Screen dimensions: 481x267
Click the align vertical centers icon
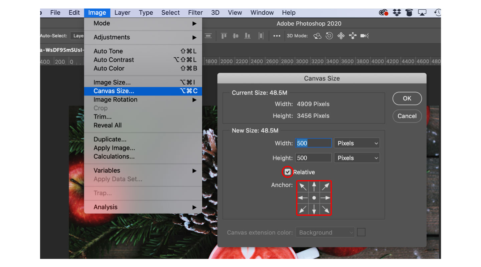[235, 35]
